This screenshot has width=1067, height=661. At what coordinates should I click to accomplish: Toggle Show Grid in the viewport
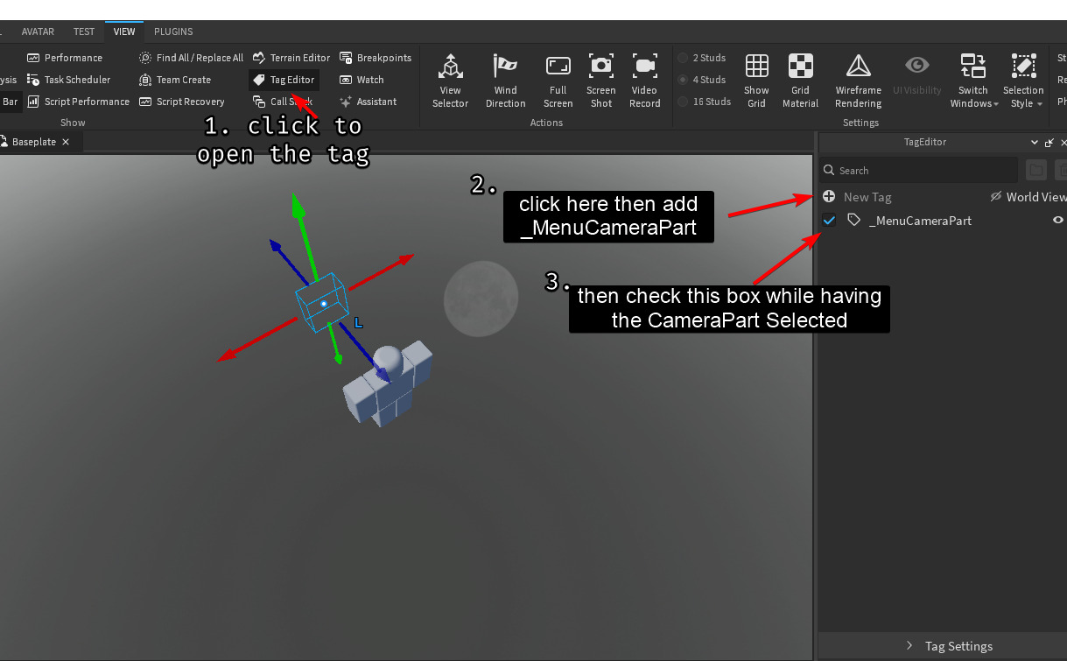pyautogui.click(x=756, y=79)
